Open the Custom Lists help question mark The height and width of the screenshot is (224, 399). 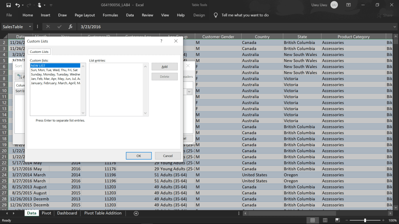pyautogui.click(x=161, y=41)
